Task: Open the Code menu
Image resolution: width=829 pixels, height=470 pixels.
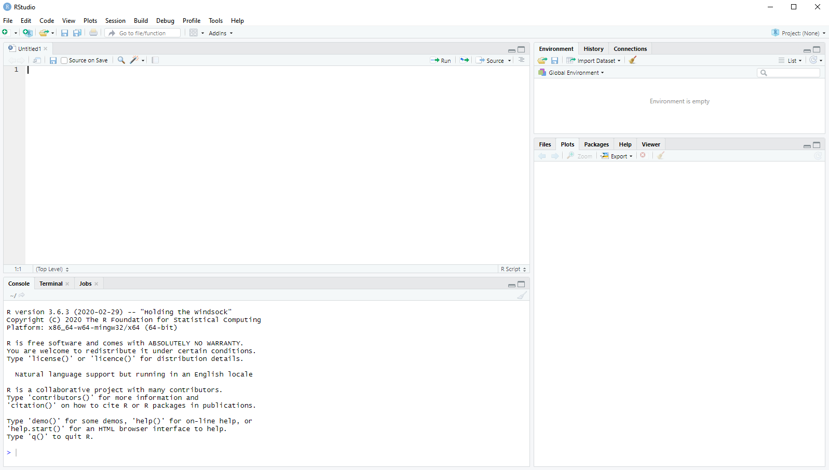Action: pos(47,21)
